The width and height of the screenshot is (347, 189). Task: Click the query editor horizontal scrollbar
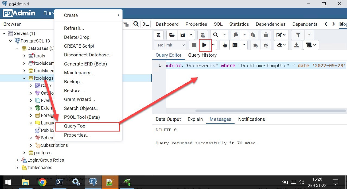click(x=270, y=111)
